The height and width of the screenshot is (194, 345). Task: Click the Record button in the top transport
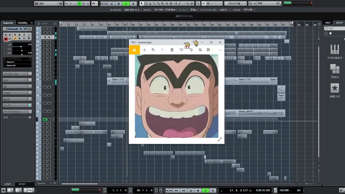[x=133, y=3]
